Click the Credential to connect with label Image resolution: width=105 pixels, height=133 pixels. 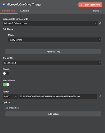pyautogui.click(x=15, y=19)
